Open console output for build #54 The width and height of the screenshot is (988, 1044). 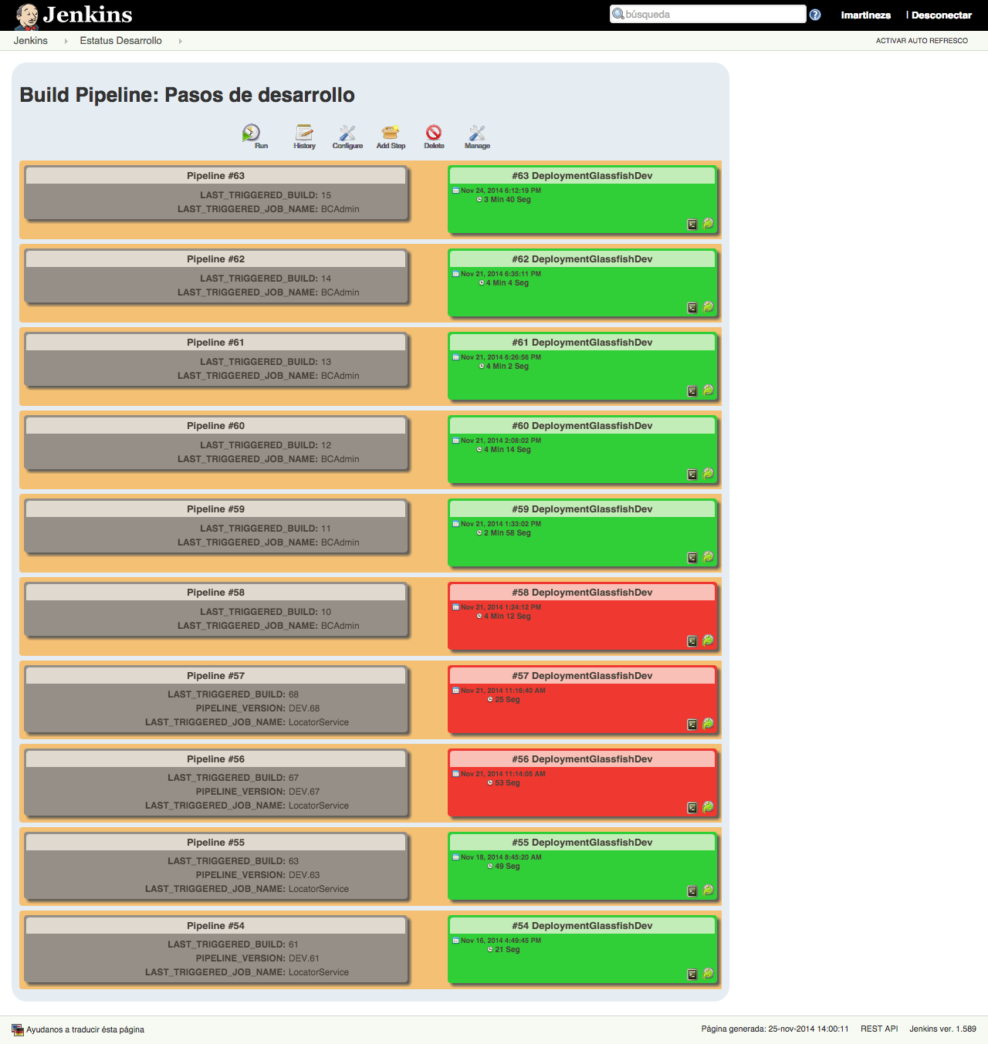[x=692, y=975]
